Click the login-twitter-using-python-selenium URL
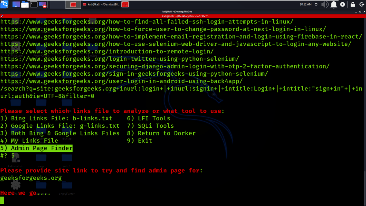This screenshot has height=206, width=366. click(x=120, y=59)
